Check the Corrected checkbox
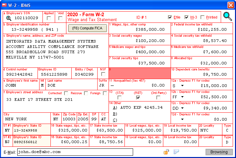Image resolution: width=236 pixels, height=158 pixels. click(x=66, y=93)
